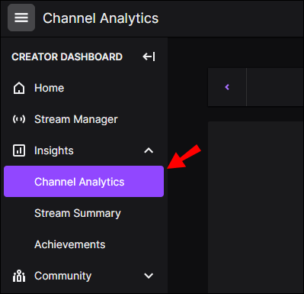Click the Insights menu label
Screen dimensions: 304x294
[54, 150]
